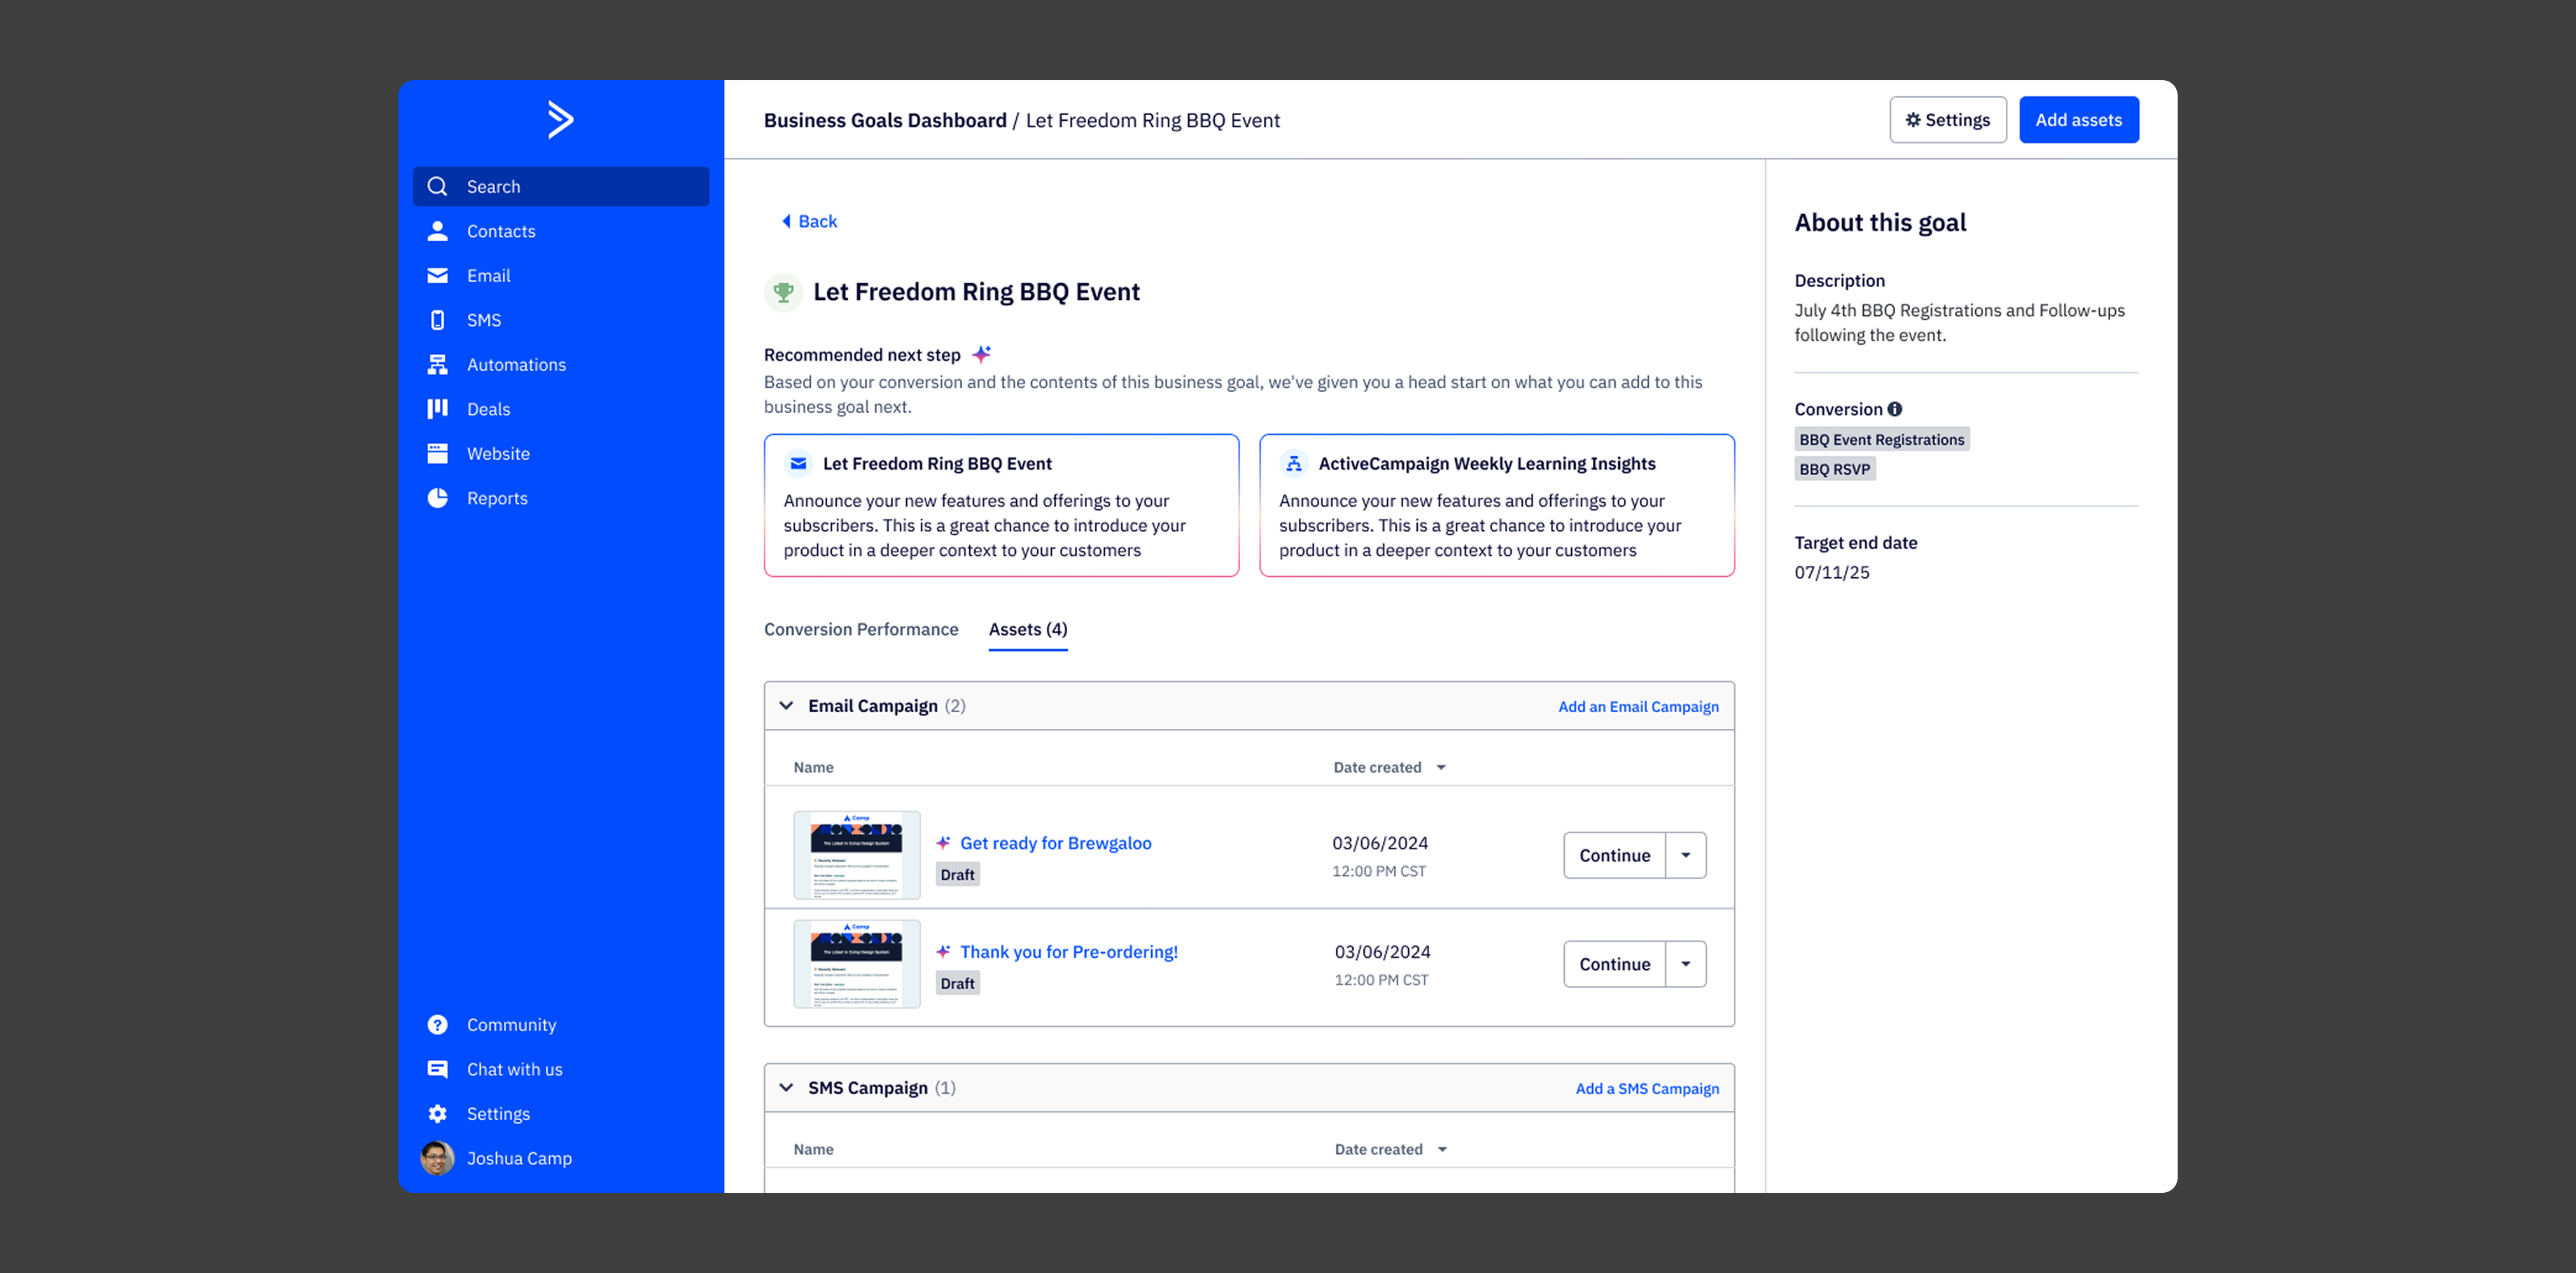Click Add an Email Campaign link
Viewport: 2576px width, 1273px height.
pyautogui.click(x=1637, y=706)
